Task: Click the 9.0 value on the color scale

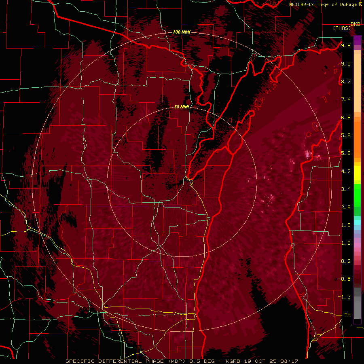Action: [x=346, y=63]
